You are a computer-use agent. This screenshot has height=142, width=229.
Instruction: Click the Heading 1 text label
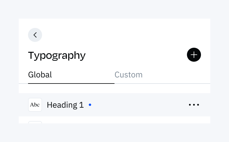pyautogui.click(x=65, y=105)
